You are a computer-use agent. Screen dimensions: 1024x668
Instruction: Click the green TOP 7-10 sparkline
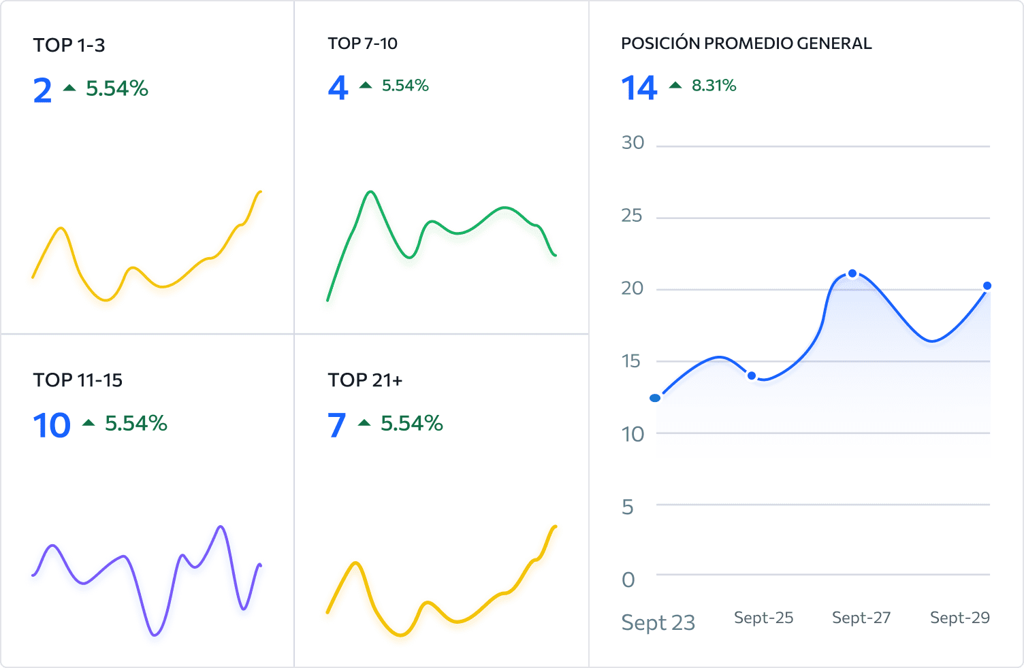[442, 246]
